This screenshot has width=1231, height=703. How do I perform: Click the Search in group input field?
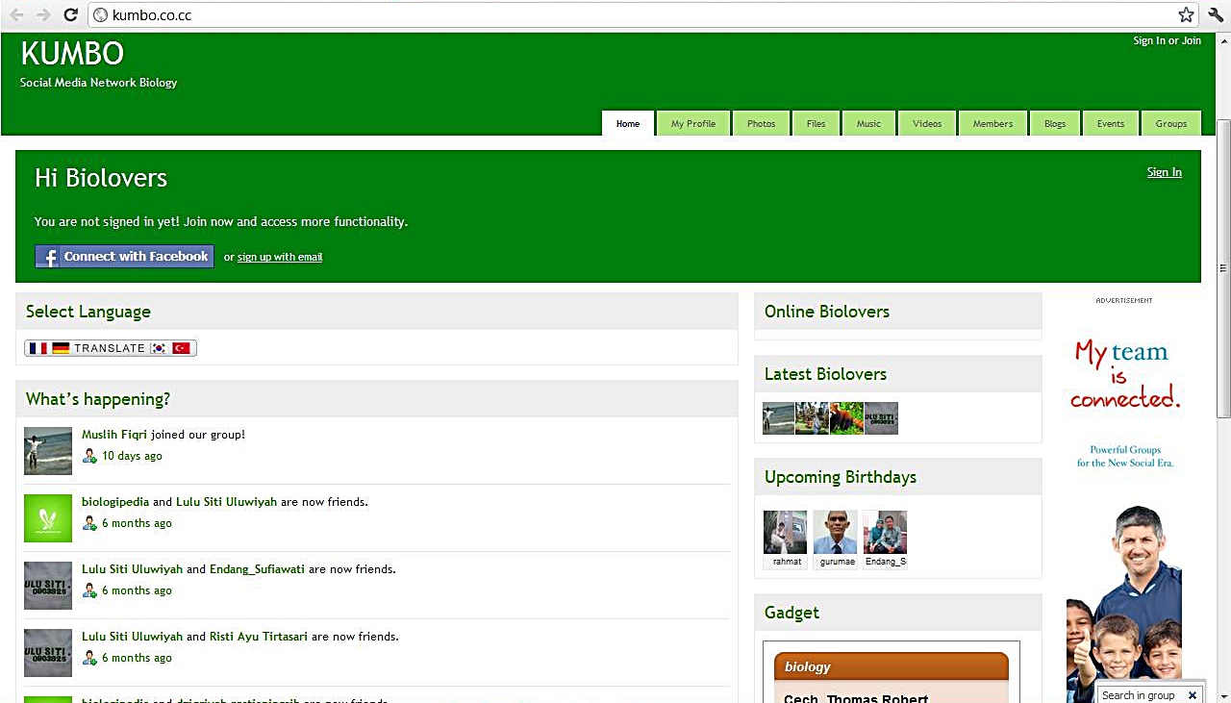pos(1140,694)
